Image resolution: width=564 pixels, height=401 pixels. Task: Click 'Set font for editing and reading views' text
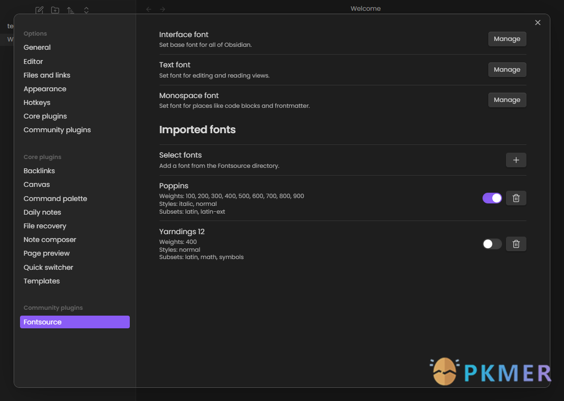pyautogui.click(x=214, y=76)
